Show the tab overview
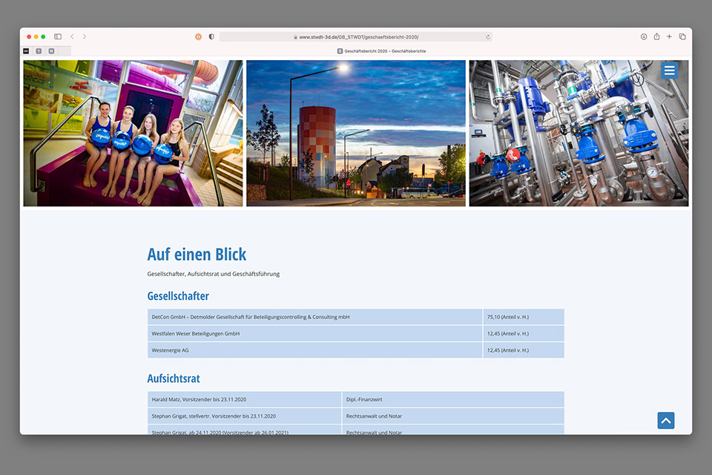Viewport: 712px width, 475px height. click(682, 36)
